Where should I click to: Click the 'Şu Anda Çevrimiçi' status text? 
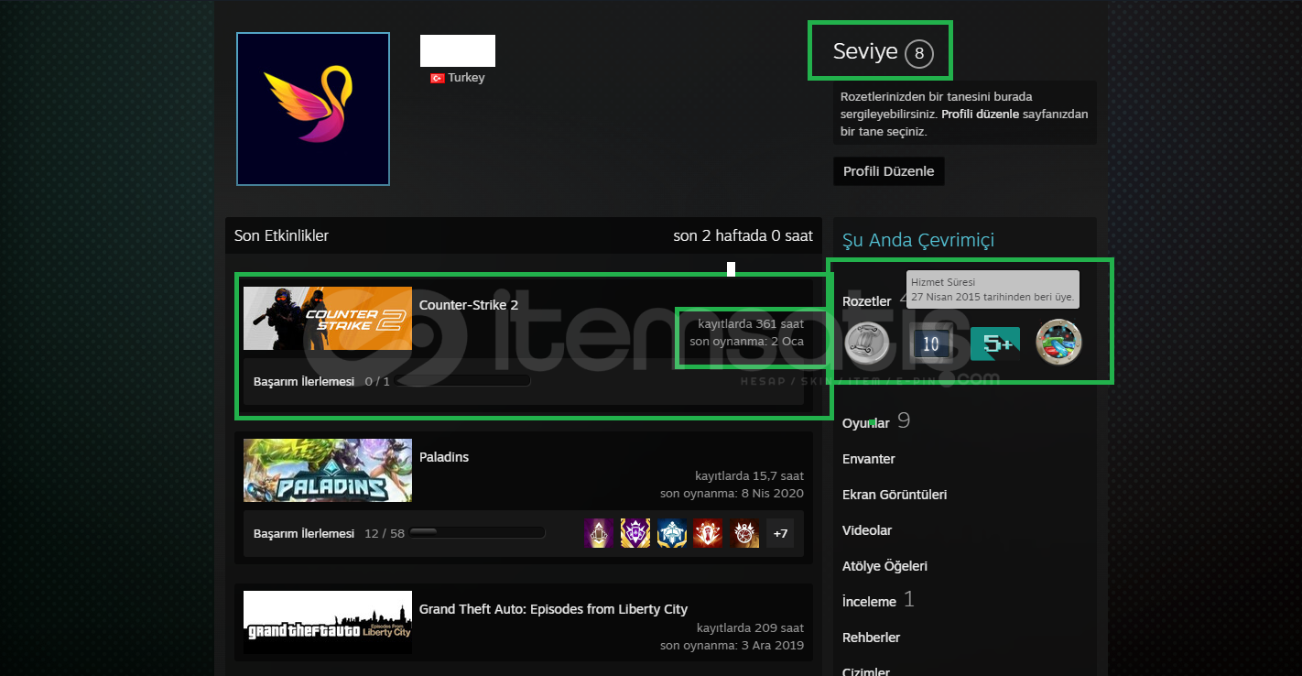[x=918, y=240]
